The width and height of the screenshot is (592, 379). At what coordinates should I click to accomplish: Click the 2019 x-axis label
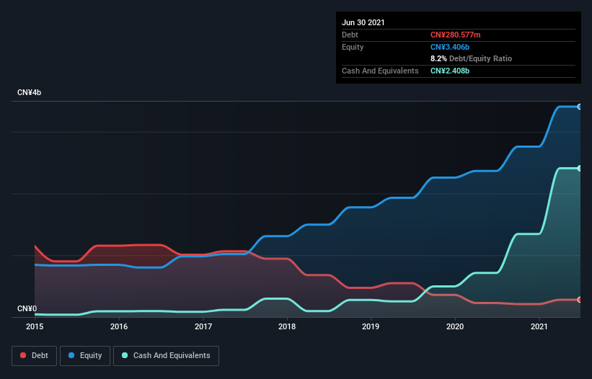[371, 326]
